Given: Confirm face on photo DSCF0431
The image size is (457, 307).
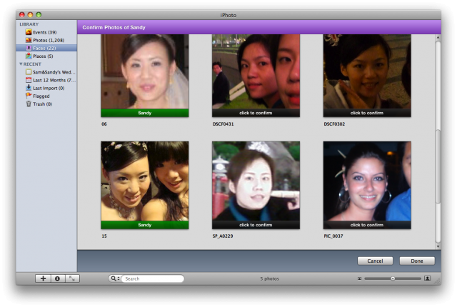Looking at the screenshot, I should click(256, 113).
